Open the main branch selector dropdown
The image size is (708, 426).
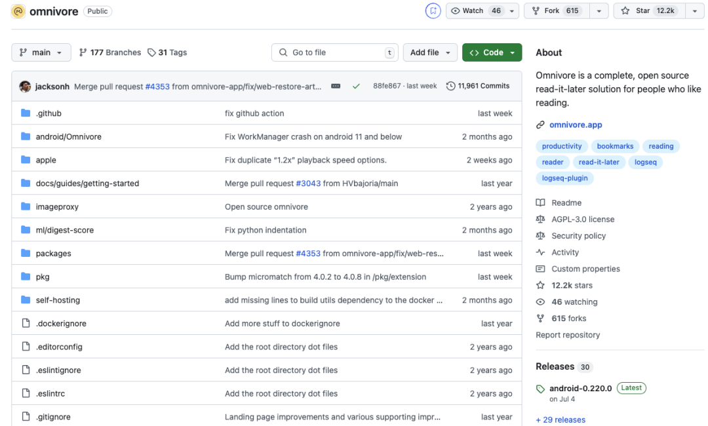[x=41, y=52]
